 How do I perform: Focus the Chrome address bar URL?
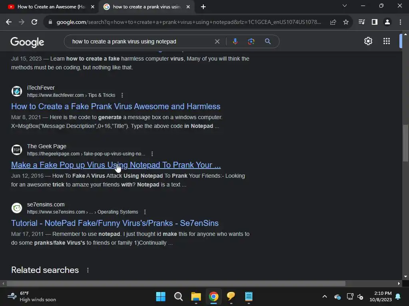coord(189,22)
